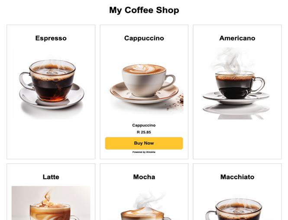Click empty area below Americano image

[237, 139]
